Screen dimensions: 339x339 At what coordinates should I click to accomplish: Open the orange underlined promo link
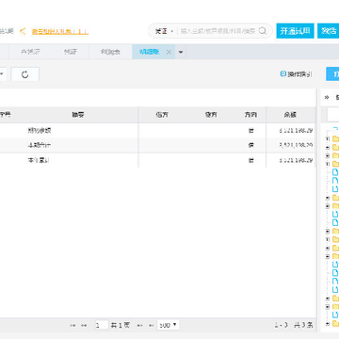coord(60,31)
